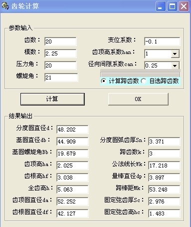Click the 量棒直径dp label
Screen dimensions: 191x227
129,176
